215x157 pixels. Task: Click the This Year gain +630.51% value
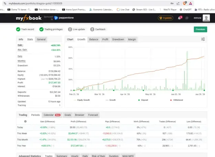click(46, 146)
